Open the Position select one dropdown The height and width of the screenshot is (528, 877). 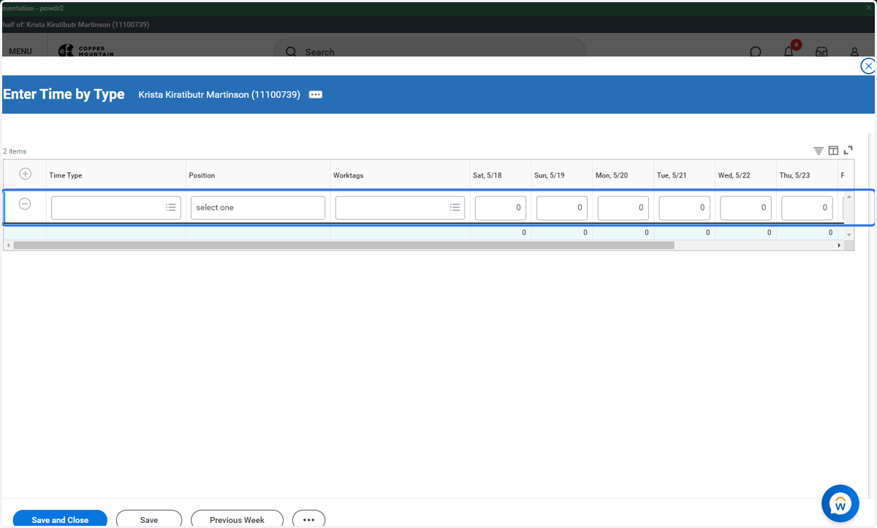click(x=258, y=207)
